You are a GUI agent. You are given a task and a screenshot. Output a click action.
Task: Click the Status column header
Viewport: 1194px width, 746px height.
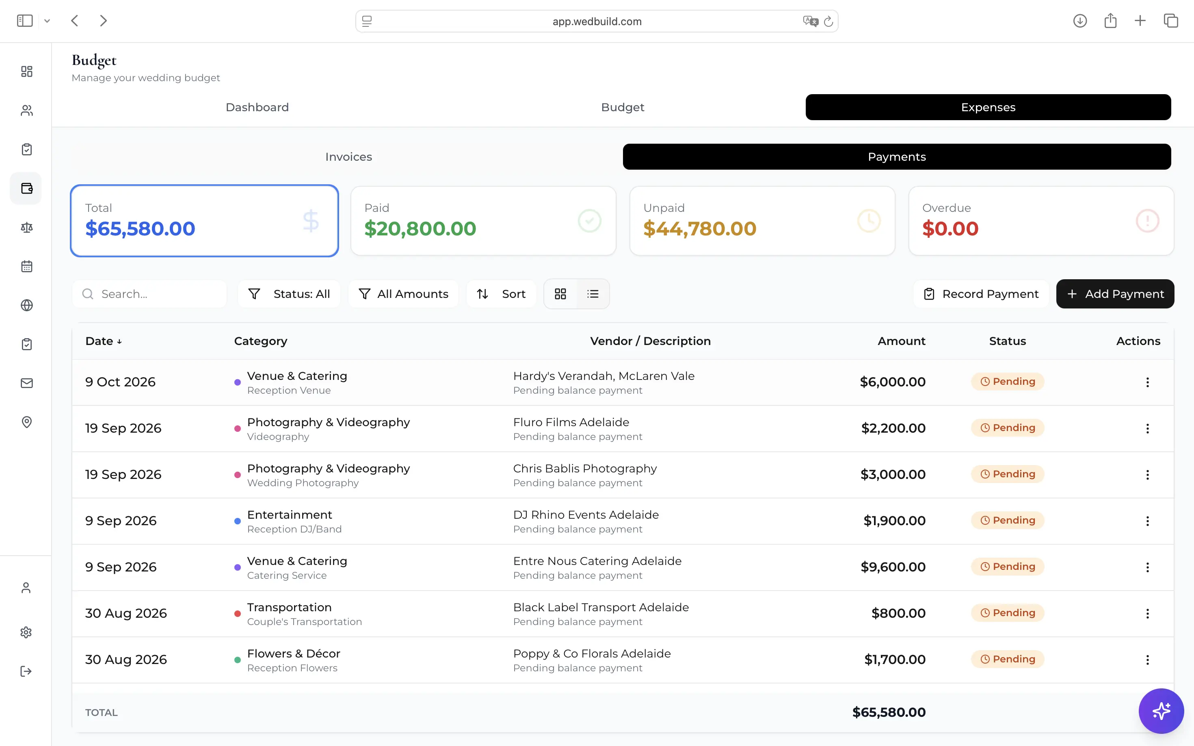coord(1008,341)
